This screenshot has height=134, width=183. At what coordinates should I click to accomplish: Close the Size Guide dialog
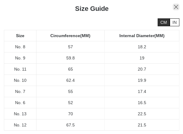(x=176, y=7)
